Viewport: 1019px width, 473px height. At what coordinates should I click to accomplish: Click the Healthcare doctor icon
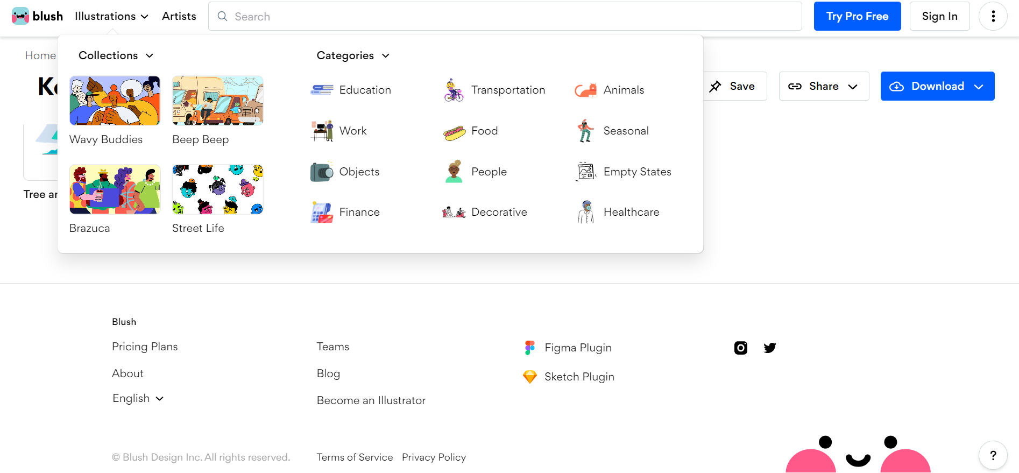tap(586, 212)
